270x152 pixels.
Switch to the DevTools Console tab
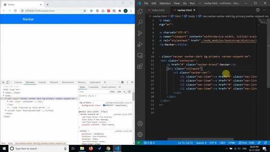click(x=18, y=82)
